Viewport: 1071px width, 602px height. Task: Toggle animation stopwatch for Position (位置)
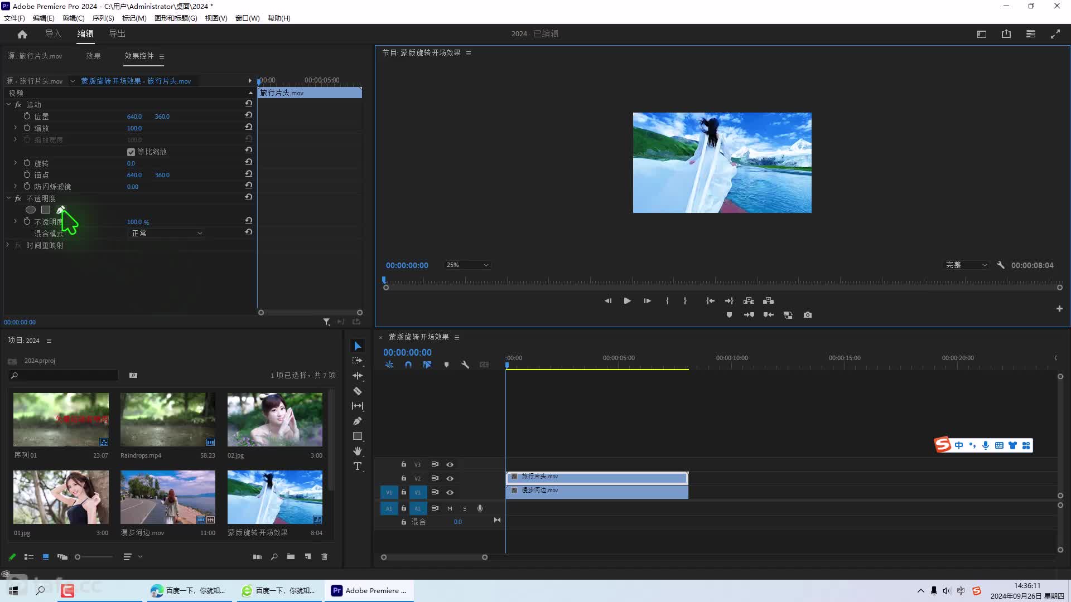click(x=27, y=116)
